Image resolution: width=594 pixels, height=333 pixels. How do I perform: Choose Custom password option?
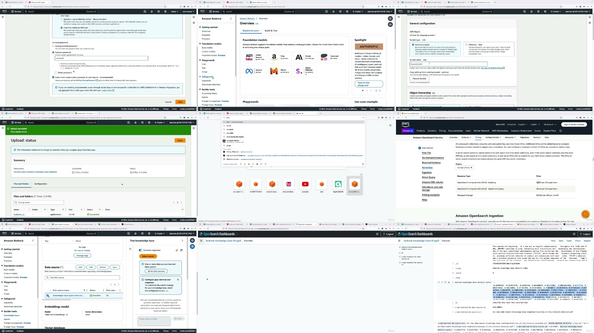pyautogui.click(x=53, y=52)
